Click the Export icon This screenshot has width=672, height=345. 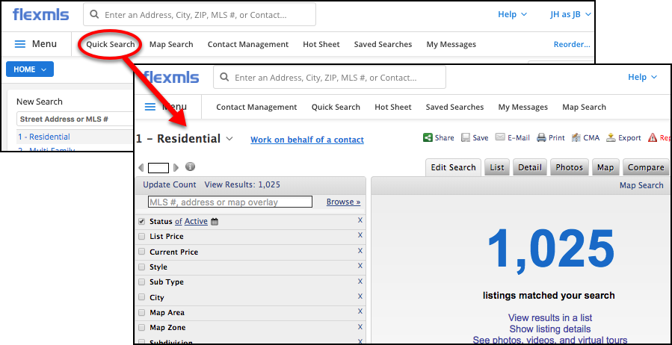coord(611,138)
